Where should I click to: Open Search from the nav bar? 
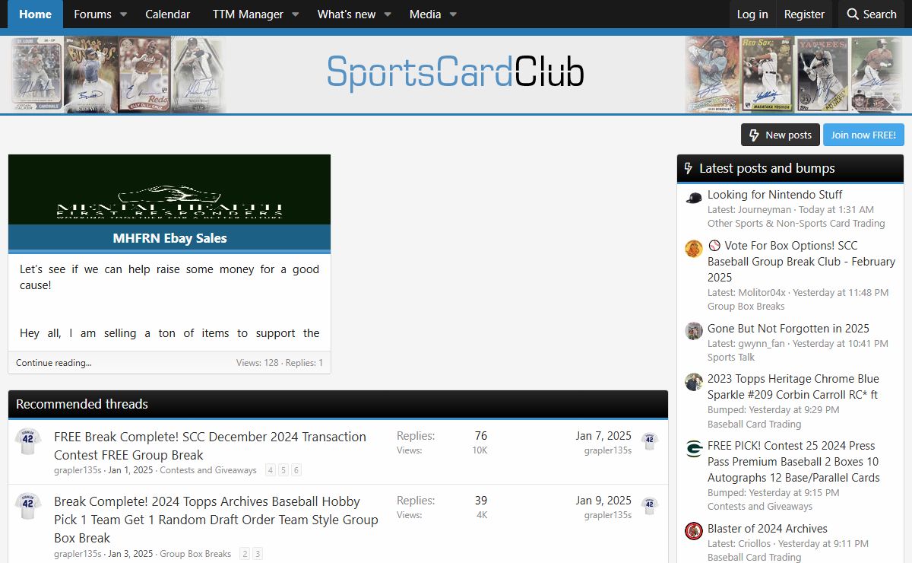(871, 14)
